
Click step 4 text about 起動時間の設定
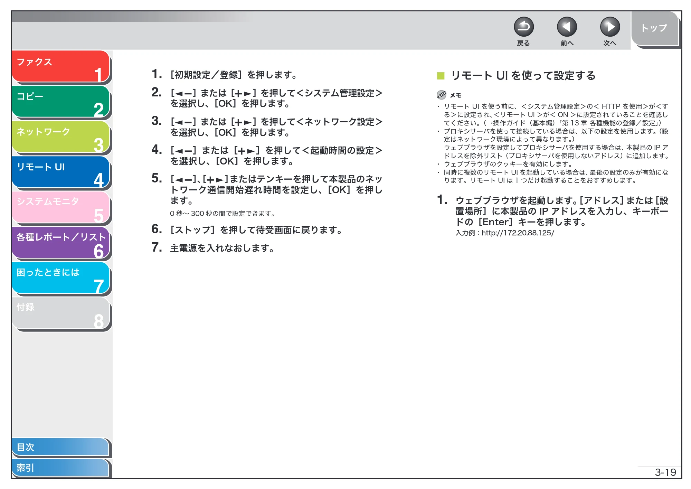point(276,156)
